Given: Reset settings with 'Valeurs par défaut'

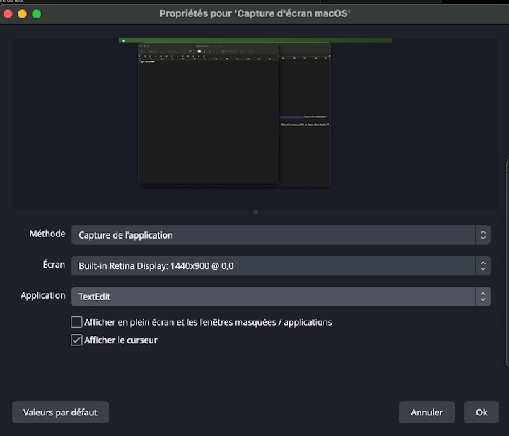Looking at the screenshot, I should [60, 412].
